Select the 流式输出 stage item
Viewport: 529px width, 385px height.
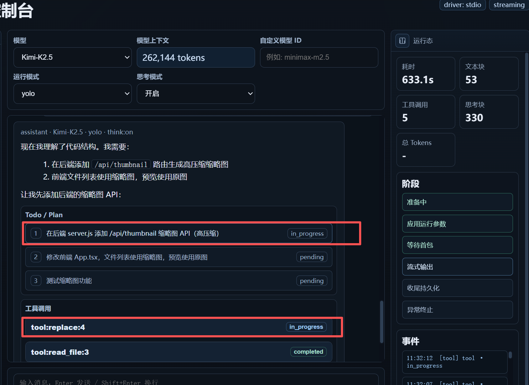pyautogui.click(x=457, y=267)
